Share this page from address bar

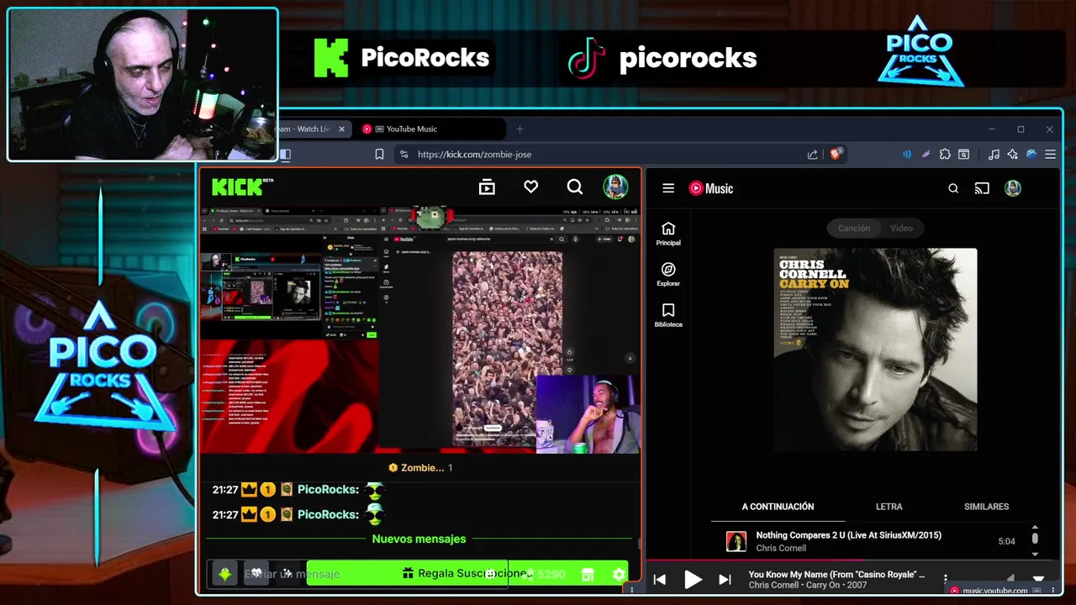812,154
